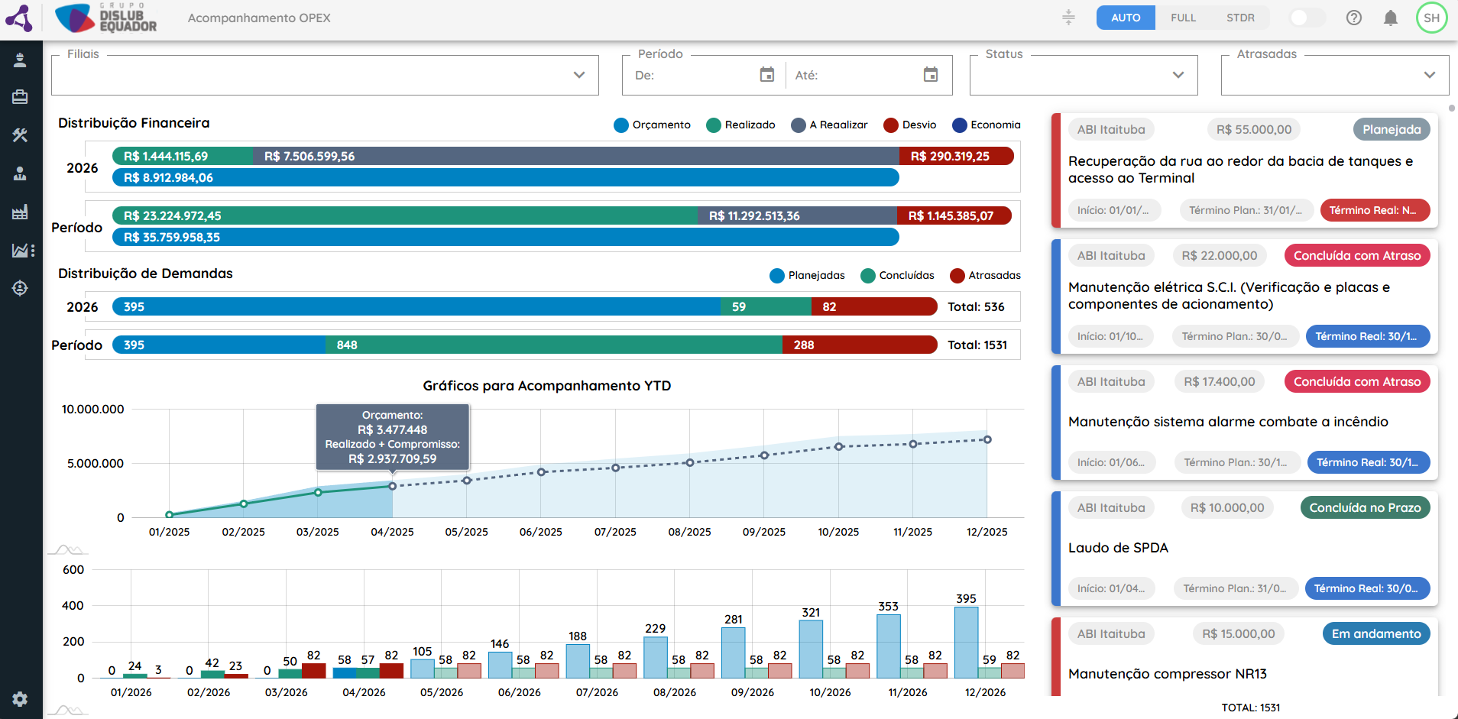
Task: Open the person icon in the sidebar
Action: (20, 60)
